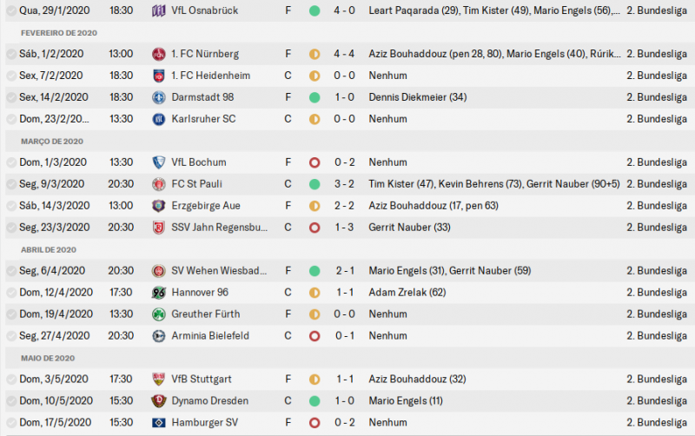Click the Dynamo Dresden club badge
Image resolution: width=695 pixels, height=436 pixels.
tap(158, 401)
